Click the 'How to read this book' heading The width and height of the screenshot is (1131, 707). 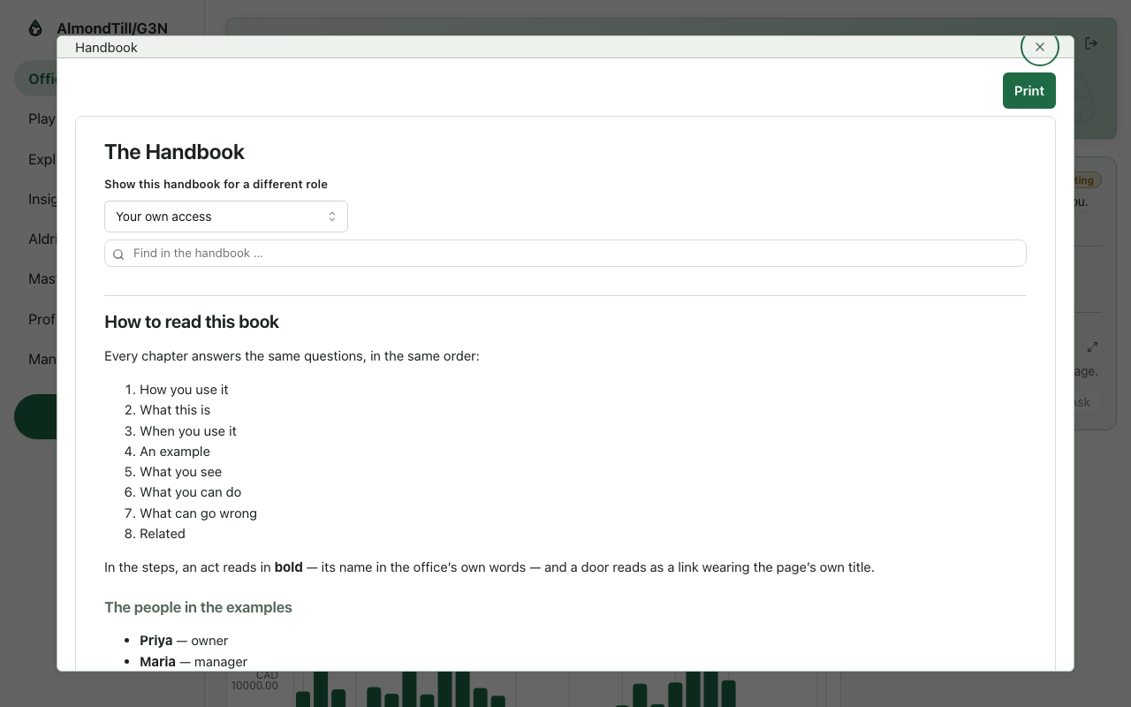point(192,322)
